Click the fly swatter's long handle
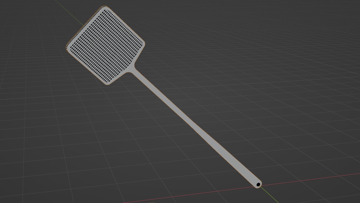 (x=196, y=127)
